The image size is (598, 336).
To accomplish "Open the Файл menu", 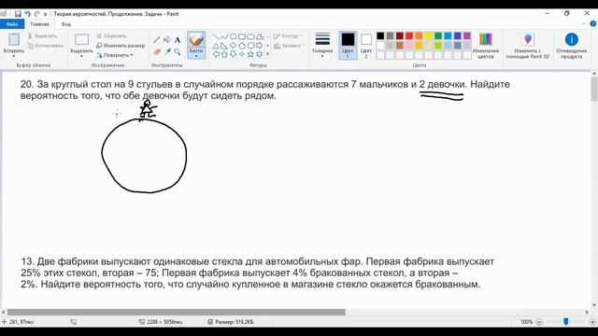I will [x=12, y=24].
